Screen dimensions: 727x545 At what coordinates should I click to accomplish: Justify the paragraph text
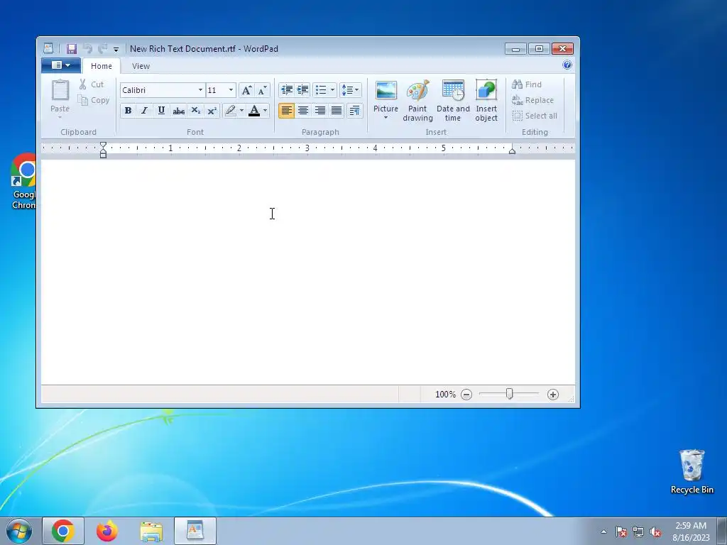pyautogui.click(x=337, y=110)
